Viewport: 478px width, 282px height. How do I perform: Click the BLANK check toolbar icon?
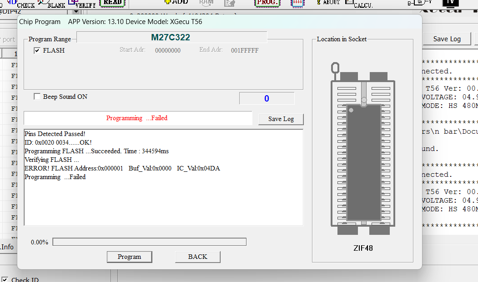pos(52,4)
